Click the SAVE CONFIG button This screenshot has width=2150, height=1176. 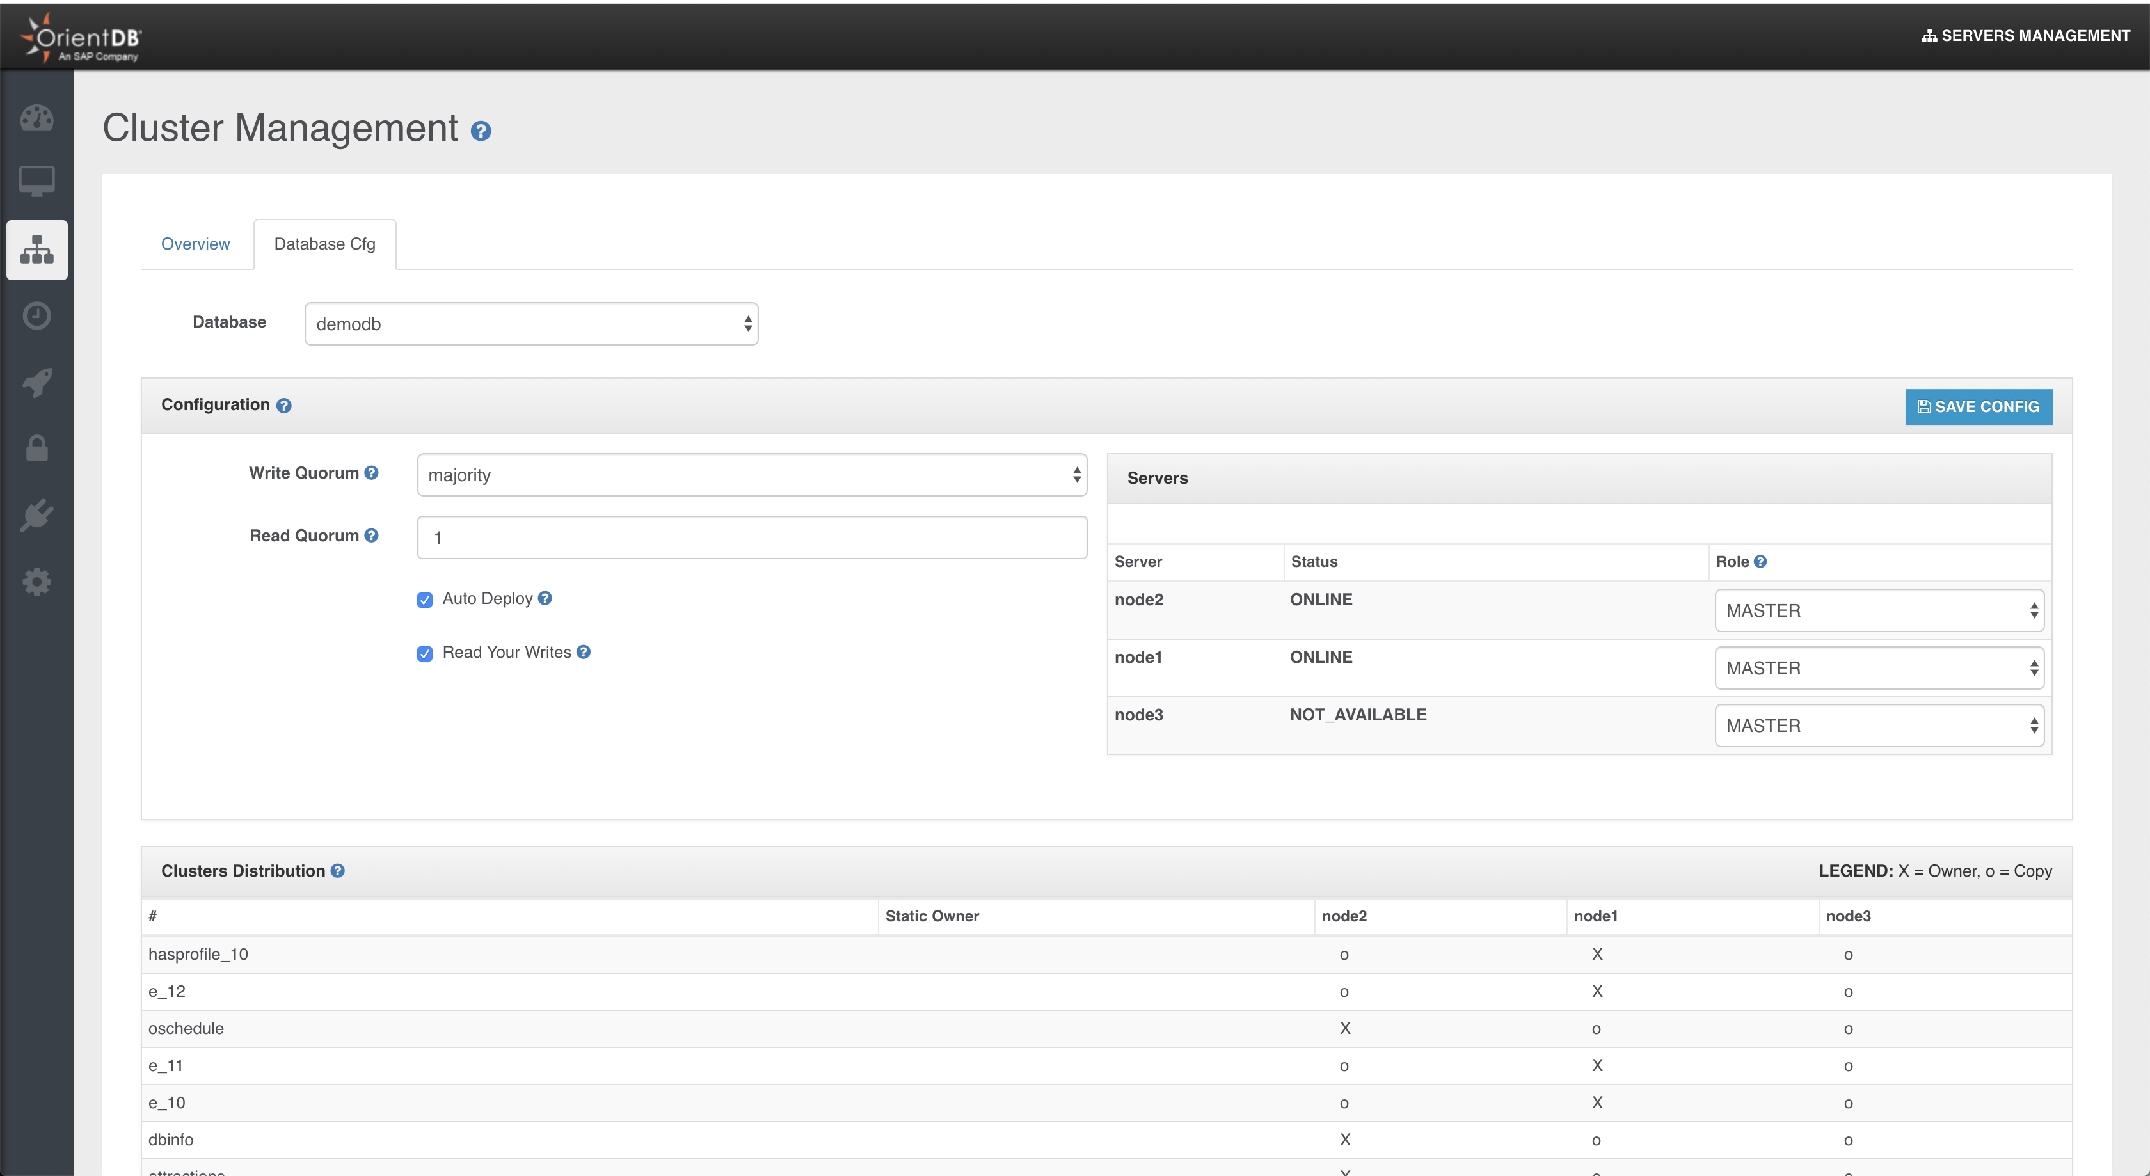coord(1978,406)
